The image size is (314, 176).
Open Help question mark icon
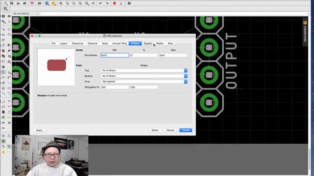click(x=130, y=3)
